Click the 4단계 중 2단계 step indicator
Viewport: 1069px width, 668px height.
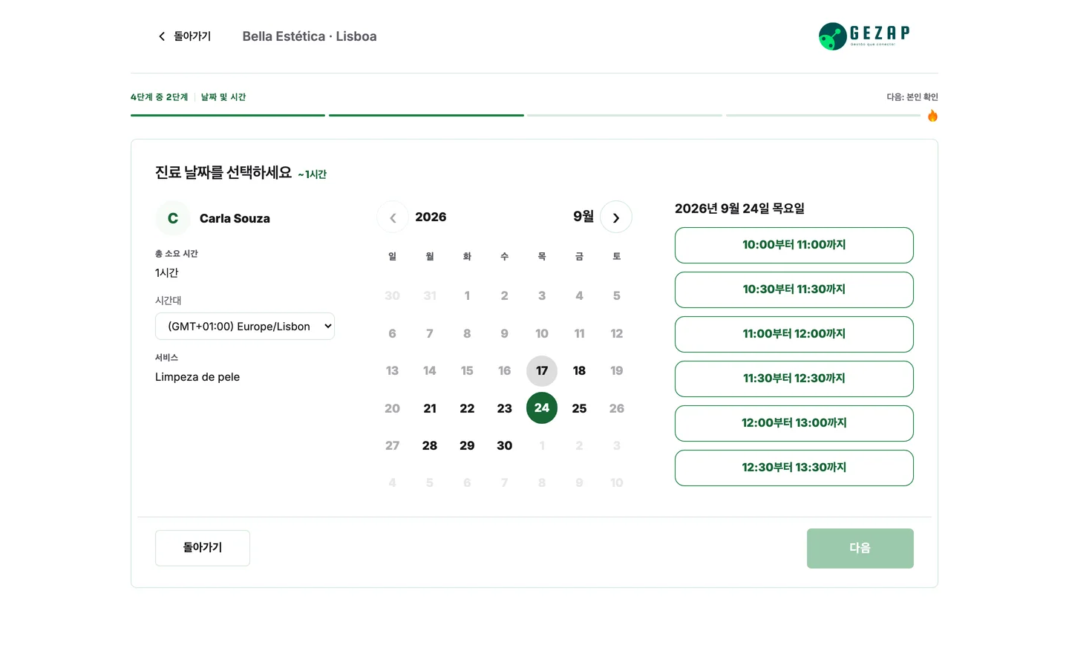[160, 97]
